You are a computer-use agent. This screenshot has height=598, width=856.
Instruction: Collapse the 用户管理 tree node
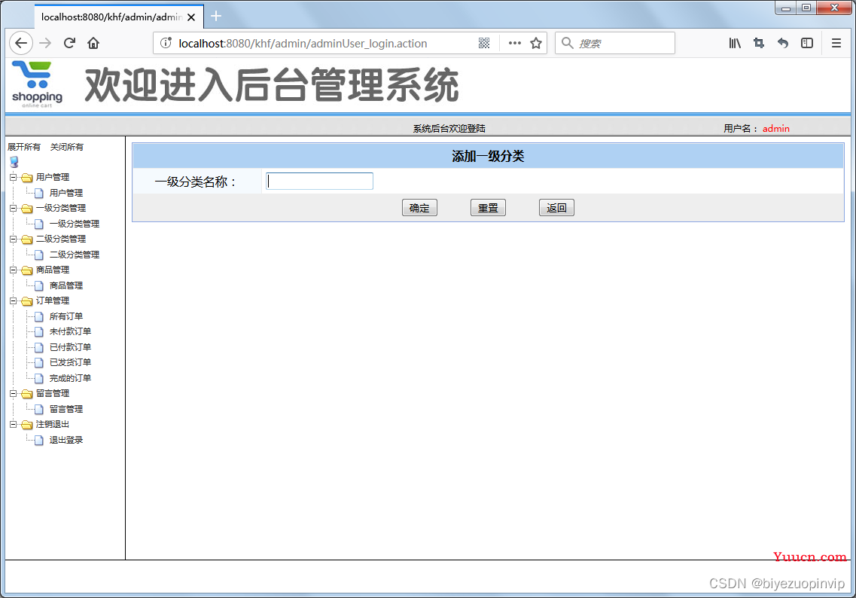13,177
